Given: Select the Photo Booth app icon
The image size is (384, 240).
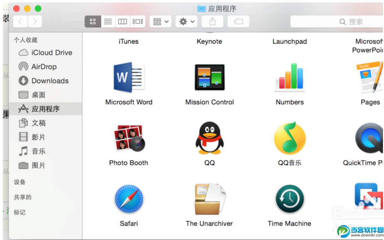Looking at the screenshot, I should click(129, 138).
